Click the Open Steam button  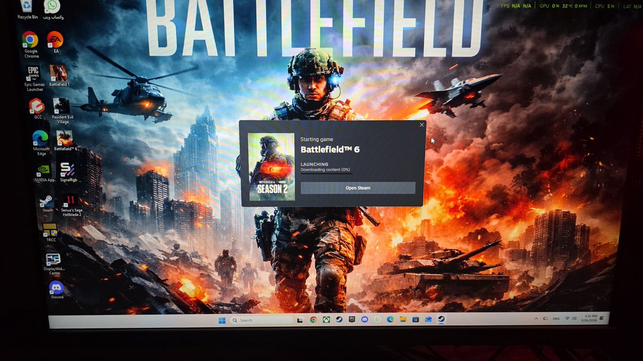point(357,188)
